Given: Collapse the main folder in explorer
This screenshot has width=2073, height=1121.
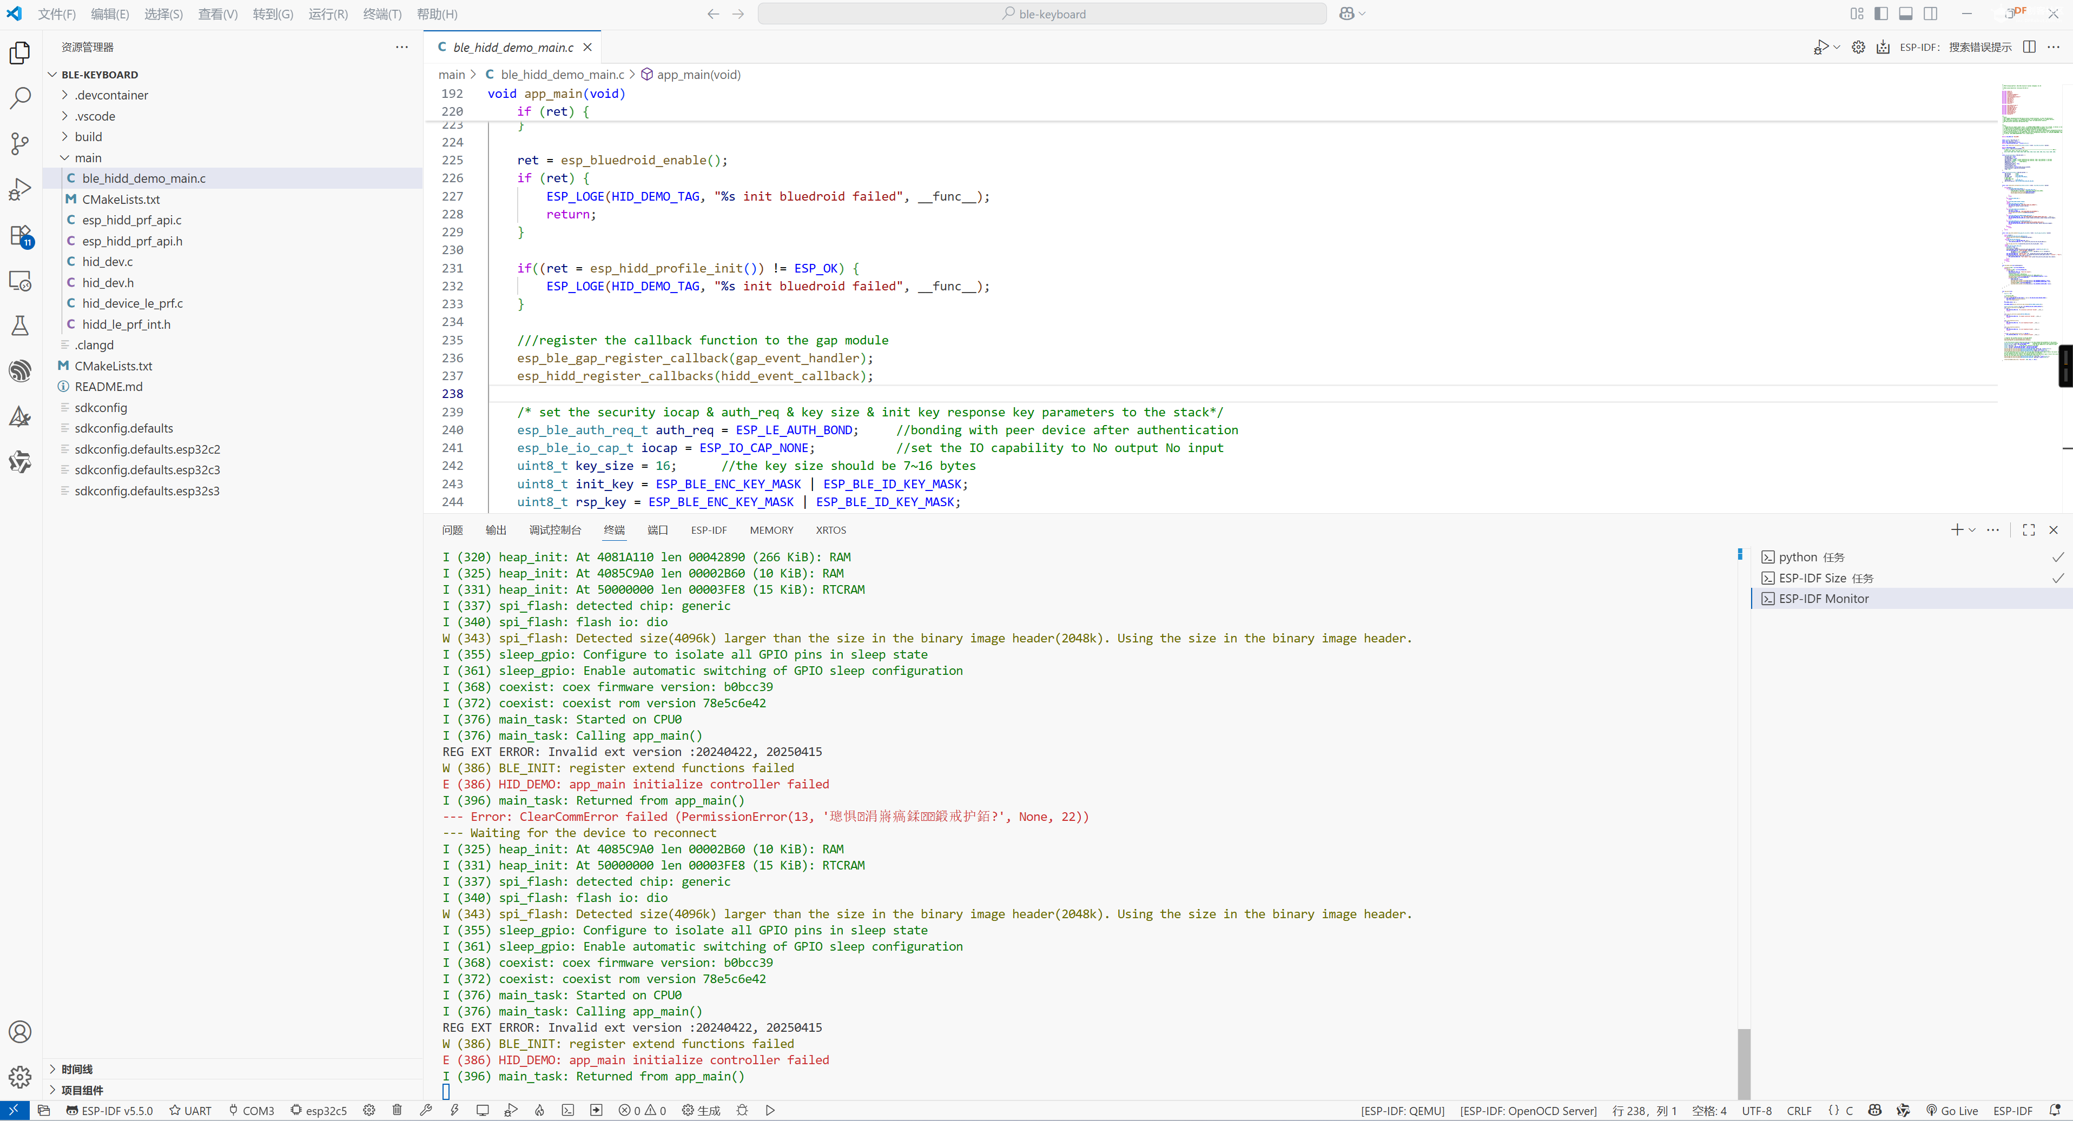Looking at the screenshot, I should [88, 157].
